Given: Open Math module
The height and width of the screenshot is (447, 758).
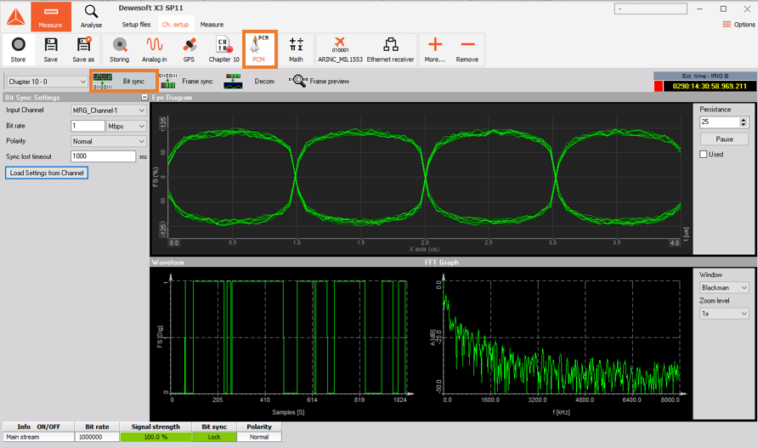Looking at the screenshot, I should click(296, 50).
